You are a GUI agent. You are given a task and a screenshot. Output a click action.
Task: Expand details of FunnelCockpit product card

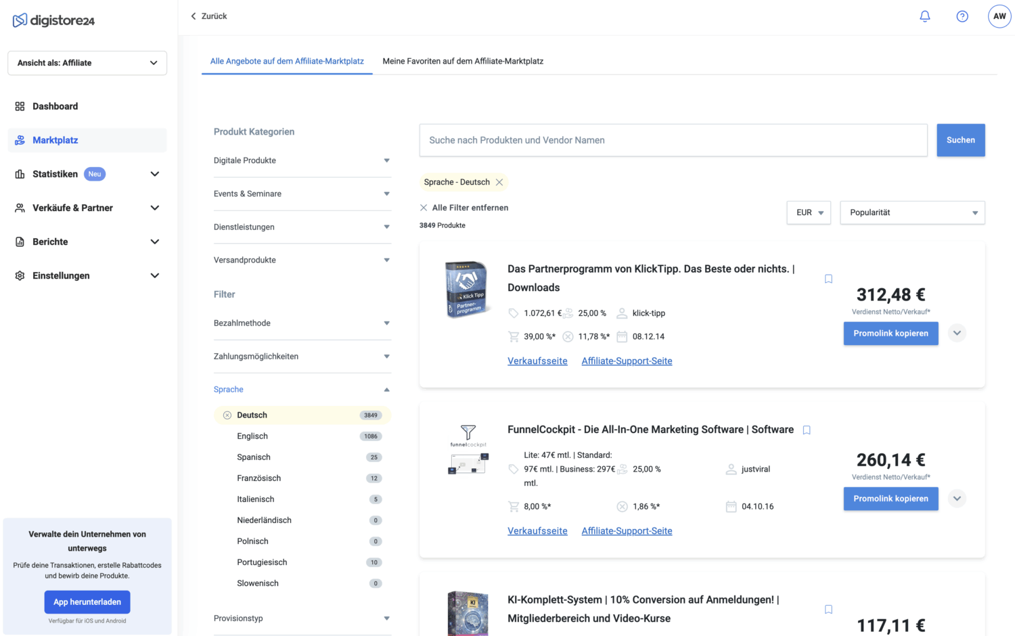click(x=957, y=499)
